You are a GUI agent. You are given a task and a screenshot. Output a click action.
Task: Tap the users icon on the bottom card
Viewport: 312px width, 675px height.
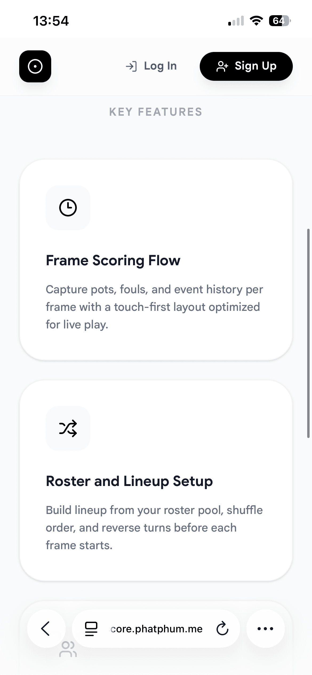click(x=68, y=650)
